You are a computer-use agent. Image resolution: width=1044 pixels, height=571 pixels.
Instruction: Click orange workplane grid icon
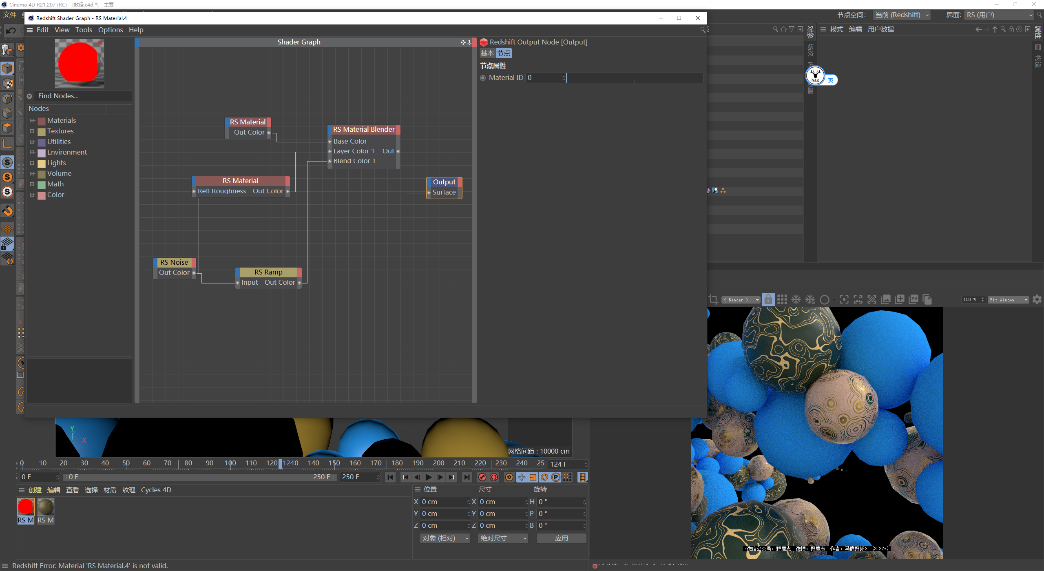pos(7,229)
